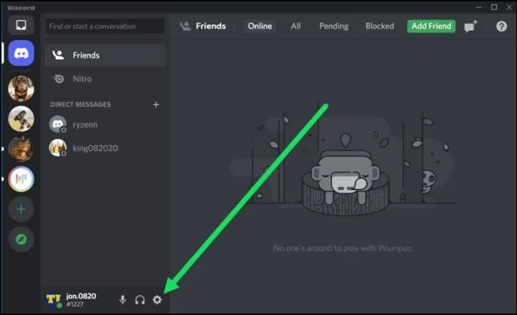Copy the username jon.0820 #1227
This screenshot has width=517, height=315.
pyautogui.click(x=81, y=300)
